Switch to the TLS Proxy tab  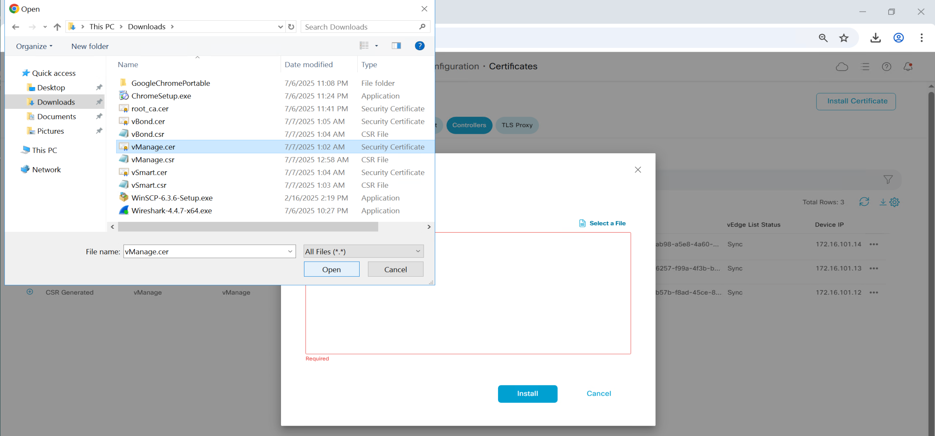point(517,125)
